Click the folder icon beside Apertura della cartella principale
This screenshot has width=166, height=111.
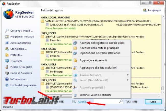click(75, 48)
